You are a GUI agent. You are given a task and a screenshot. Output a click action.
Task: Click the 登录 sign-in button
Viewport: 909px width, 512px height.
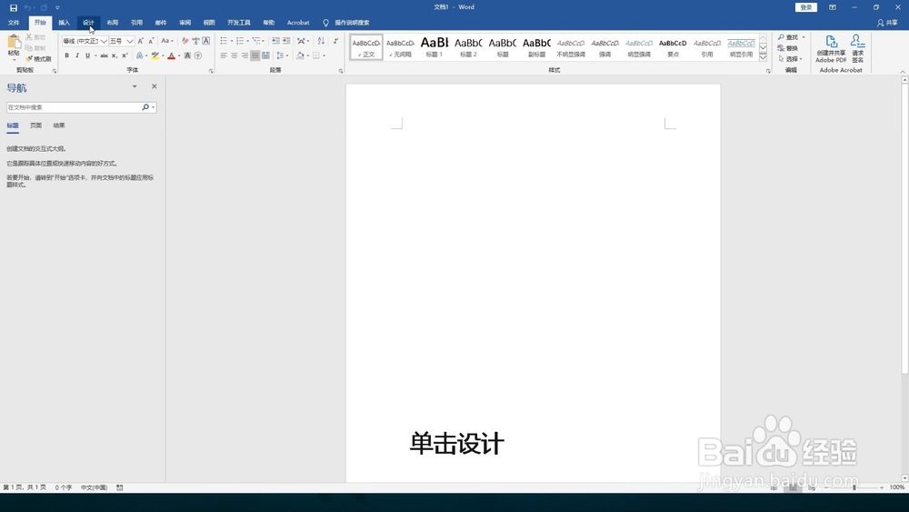pyautogui.click(x=805, y=7)
